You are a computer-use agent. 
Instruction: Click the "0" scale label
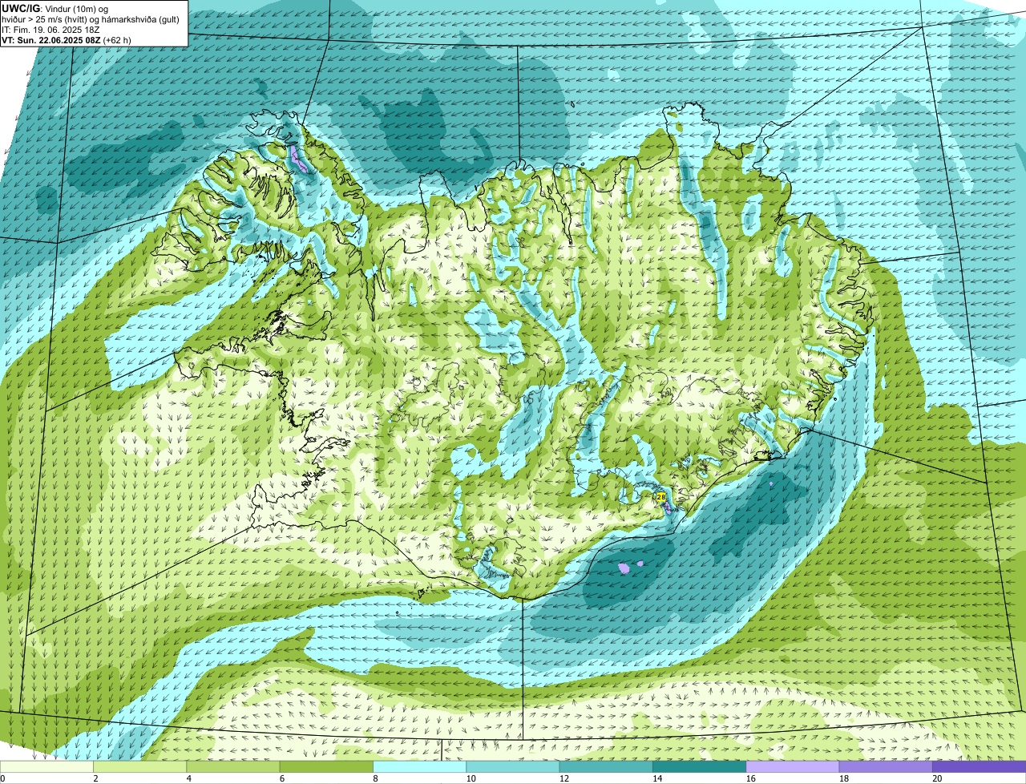coord(3,778)
